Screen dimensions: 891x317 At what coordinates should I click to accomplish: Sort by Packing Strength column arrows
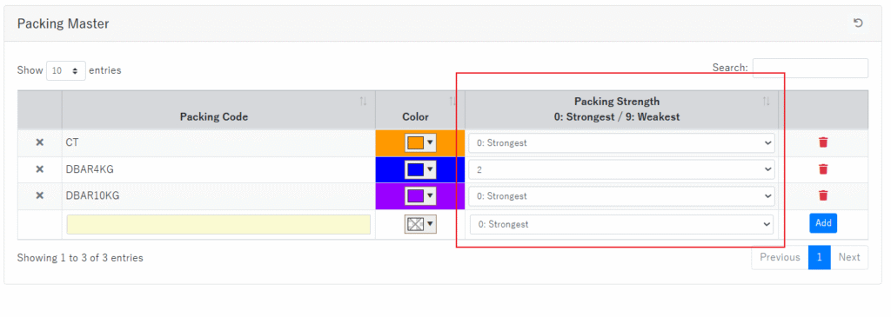(766, 102)
